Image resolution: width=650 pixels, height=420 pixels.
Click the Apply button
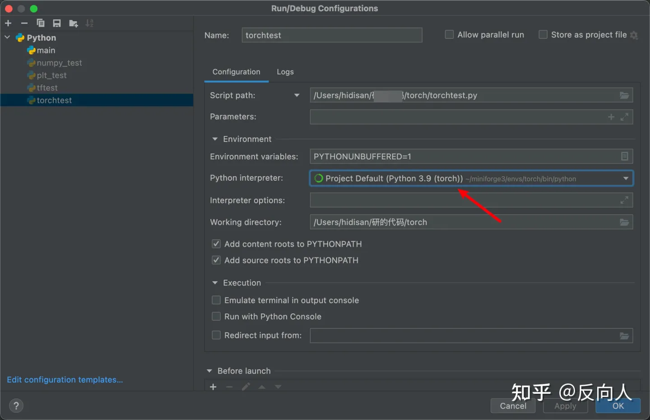click(565, 406)
